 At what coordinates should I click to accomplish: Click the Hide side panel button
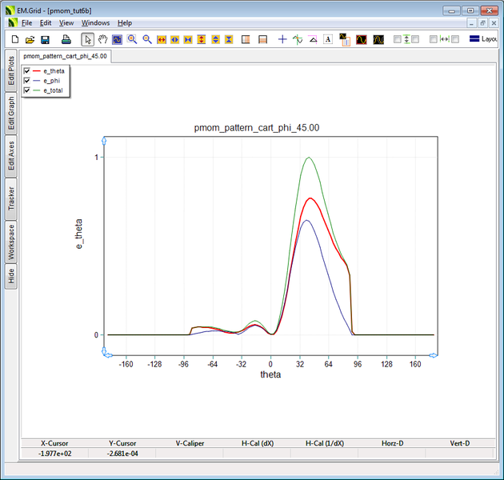coord(11,276)
